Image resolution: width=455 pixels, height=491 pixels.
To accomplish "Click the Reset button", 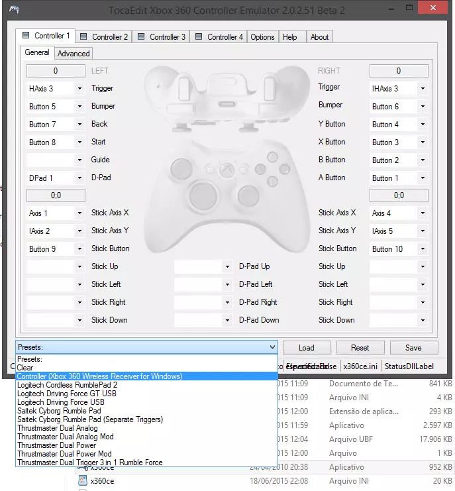I will coord(360,348).
